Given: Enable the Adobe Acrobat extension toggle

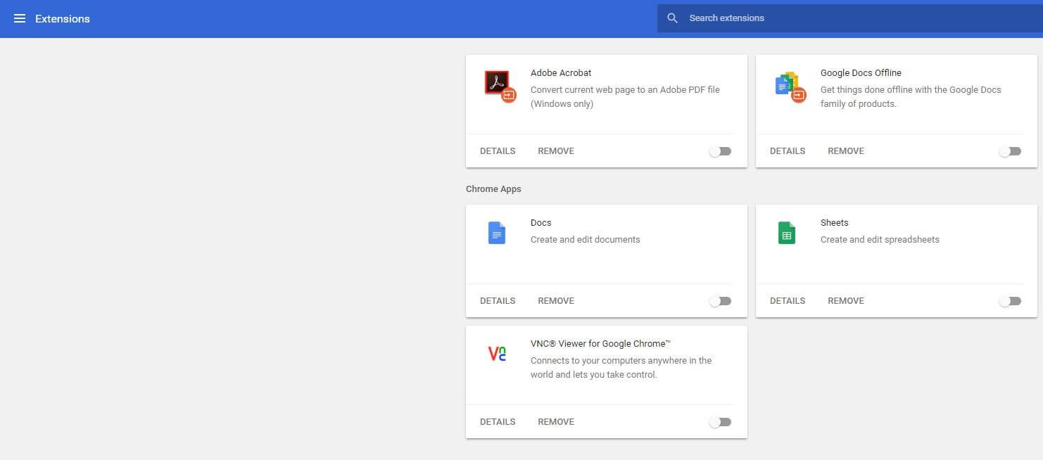Looking at the screenshot, I should [x=720, y=151].
